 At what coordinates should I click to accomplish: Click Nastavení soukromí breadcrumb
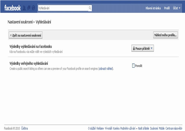[20, 22]
